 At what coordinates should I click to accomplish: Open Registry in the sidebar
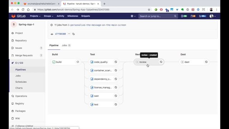[x=20, y=104]
